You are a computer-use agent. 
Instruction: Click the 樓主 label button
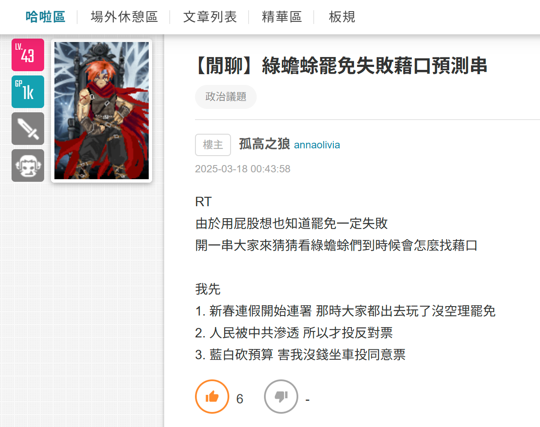pyautogui.click(x=213, y=145)
